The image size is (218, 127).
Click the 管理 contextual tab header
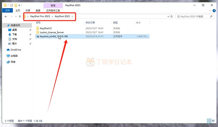click(x=53, y=6)
